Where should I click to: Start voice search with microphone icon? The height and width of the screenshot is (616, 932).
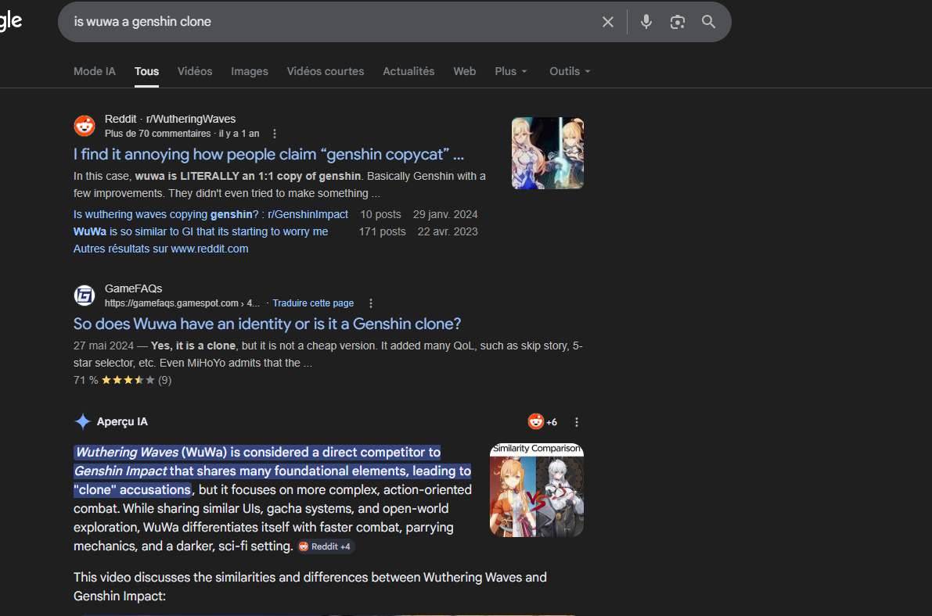(646, 22)
